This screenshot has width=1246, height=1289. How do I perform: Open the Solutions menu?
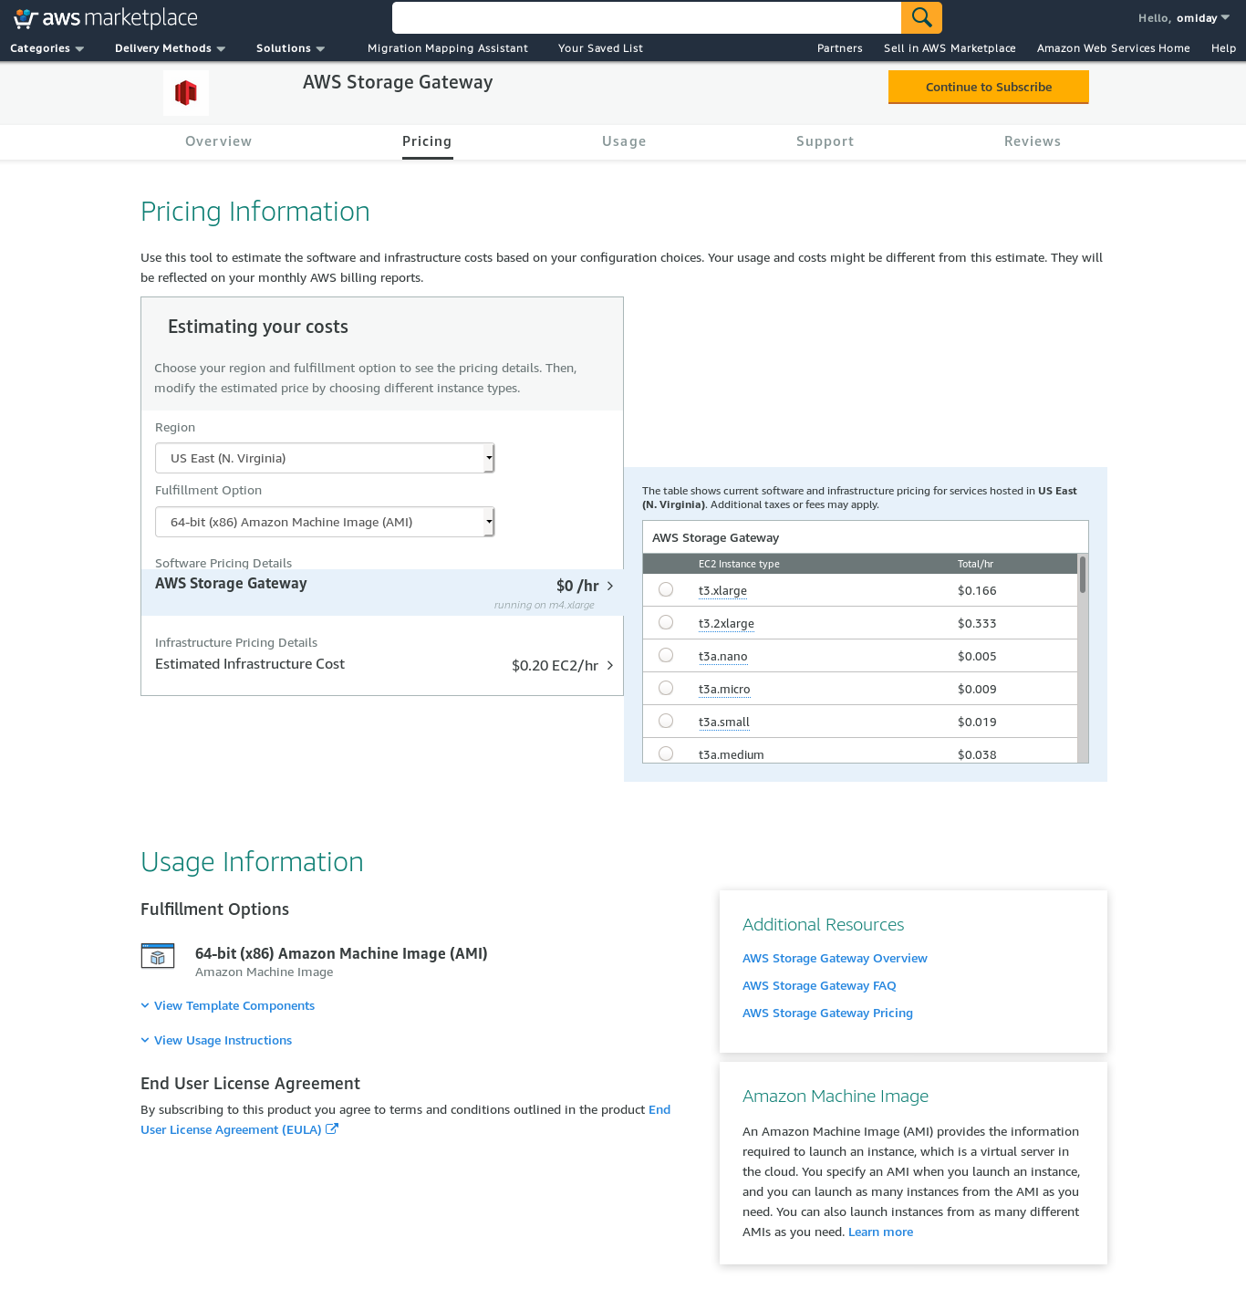[290, 48]
